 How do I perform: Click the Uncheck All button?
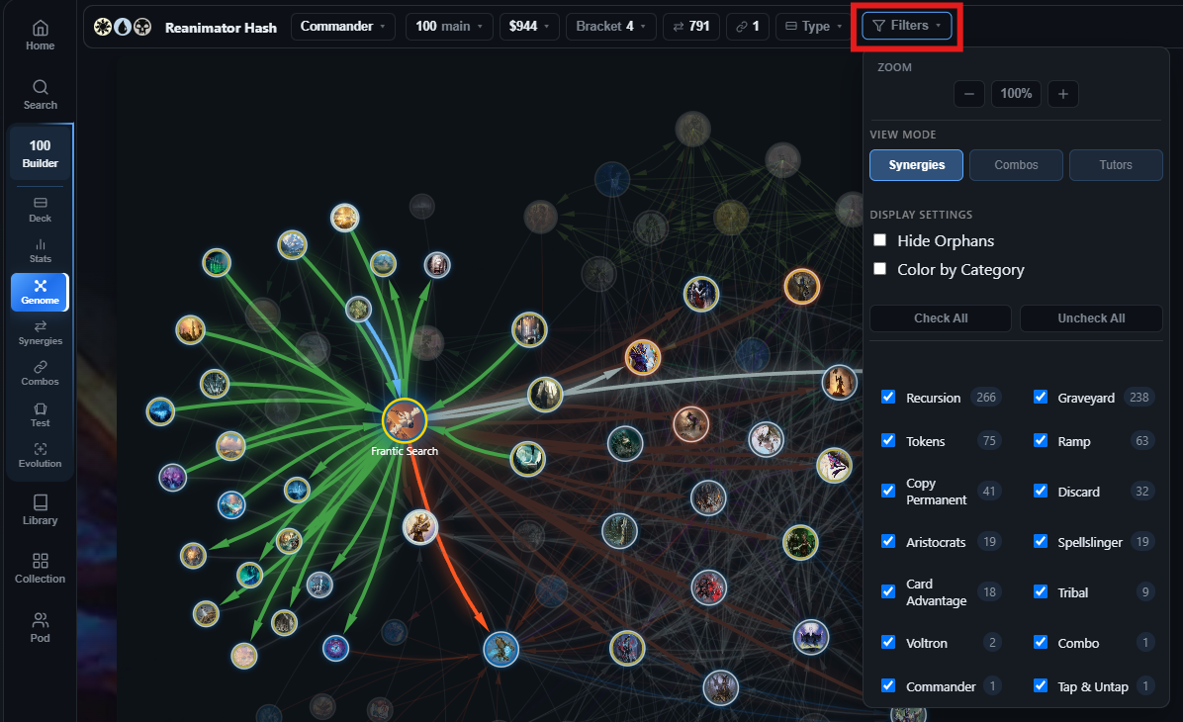pyautogui.click(x=1091, y=318)
